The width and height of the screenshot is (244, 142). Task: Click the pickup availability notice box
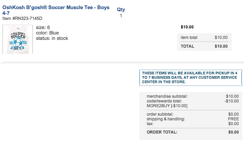point(190,77)
